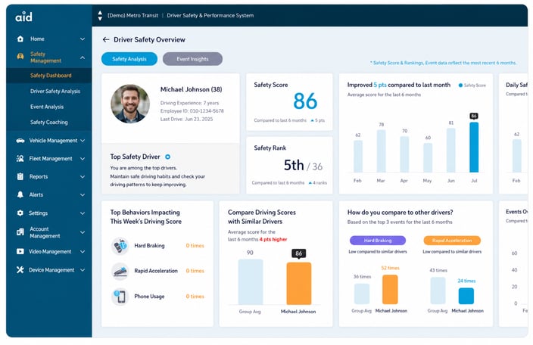Click the Safety Score up-trend triangle

point(312,120)
